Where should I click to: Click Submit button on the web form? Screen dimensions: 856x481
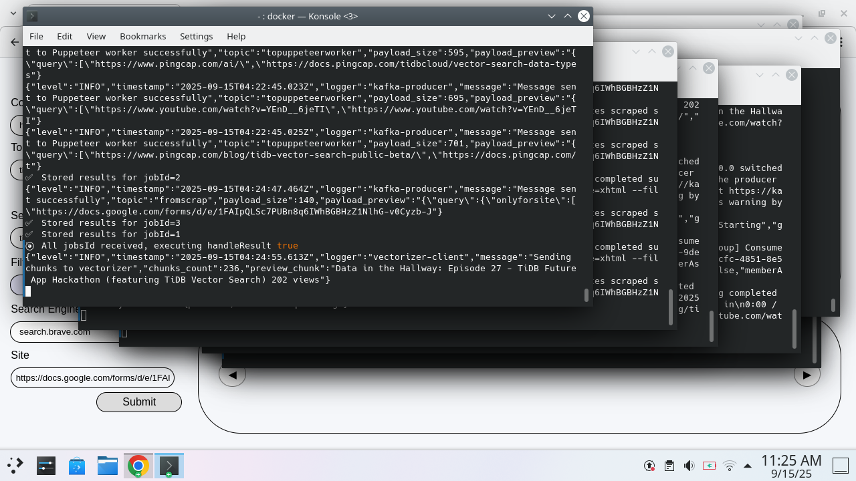[x=139, y=402]
